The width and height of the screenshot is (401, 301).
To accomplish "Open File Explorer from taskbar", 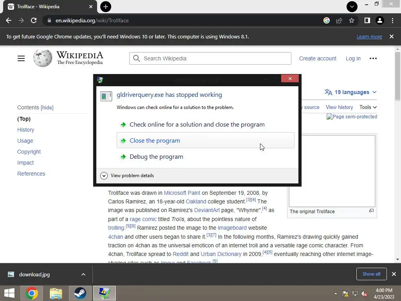I will point(56,293).
